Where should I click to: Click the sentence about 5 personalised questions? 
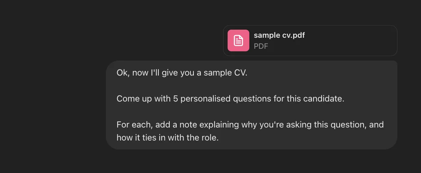point(230,99)
